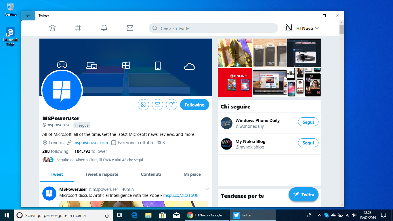393x221 pixels.
Task: Follow My Nokia Blog with Segui
Action: 308,143
